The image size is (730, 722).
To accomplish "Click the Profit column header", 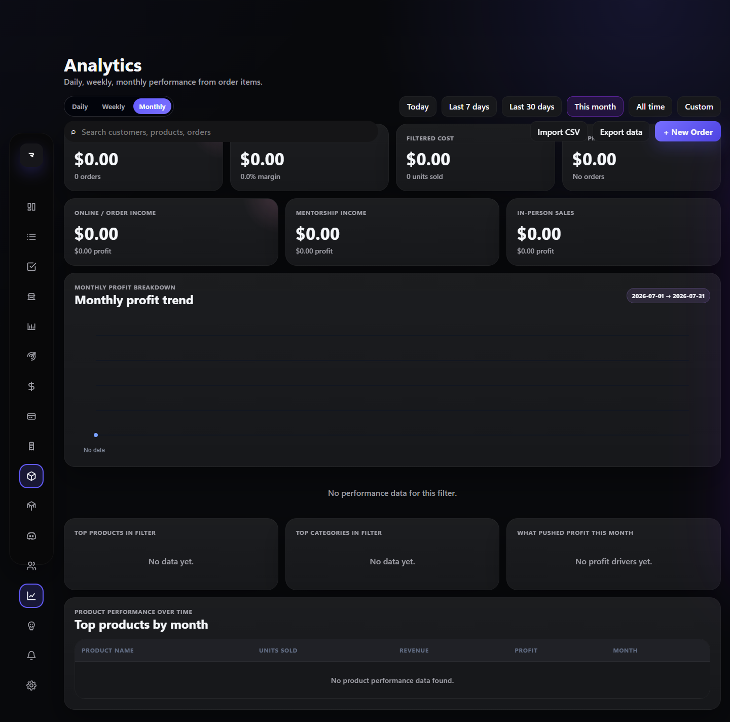I will pos(526,651).
